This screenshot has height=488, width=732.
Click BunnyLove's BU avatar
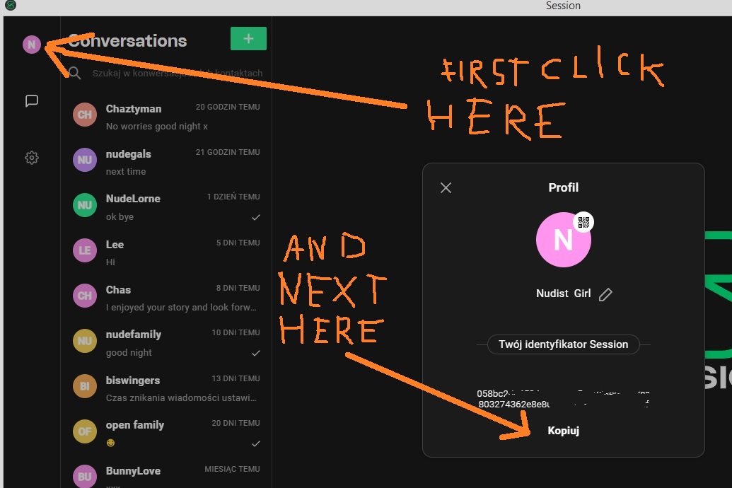[84, 476]
